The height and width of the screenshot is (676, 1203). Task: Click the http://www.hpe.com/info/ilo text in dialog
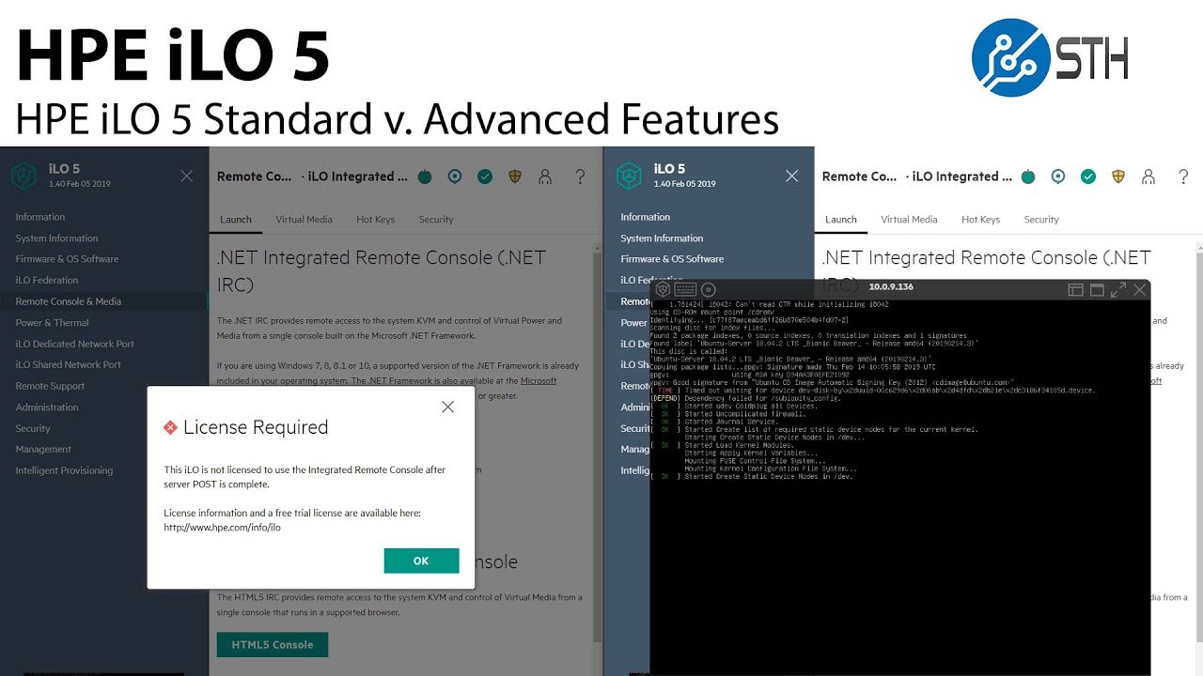[223, 528]
